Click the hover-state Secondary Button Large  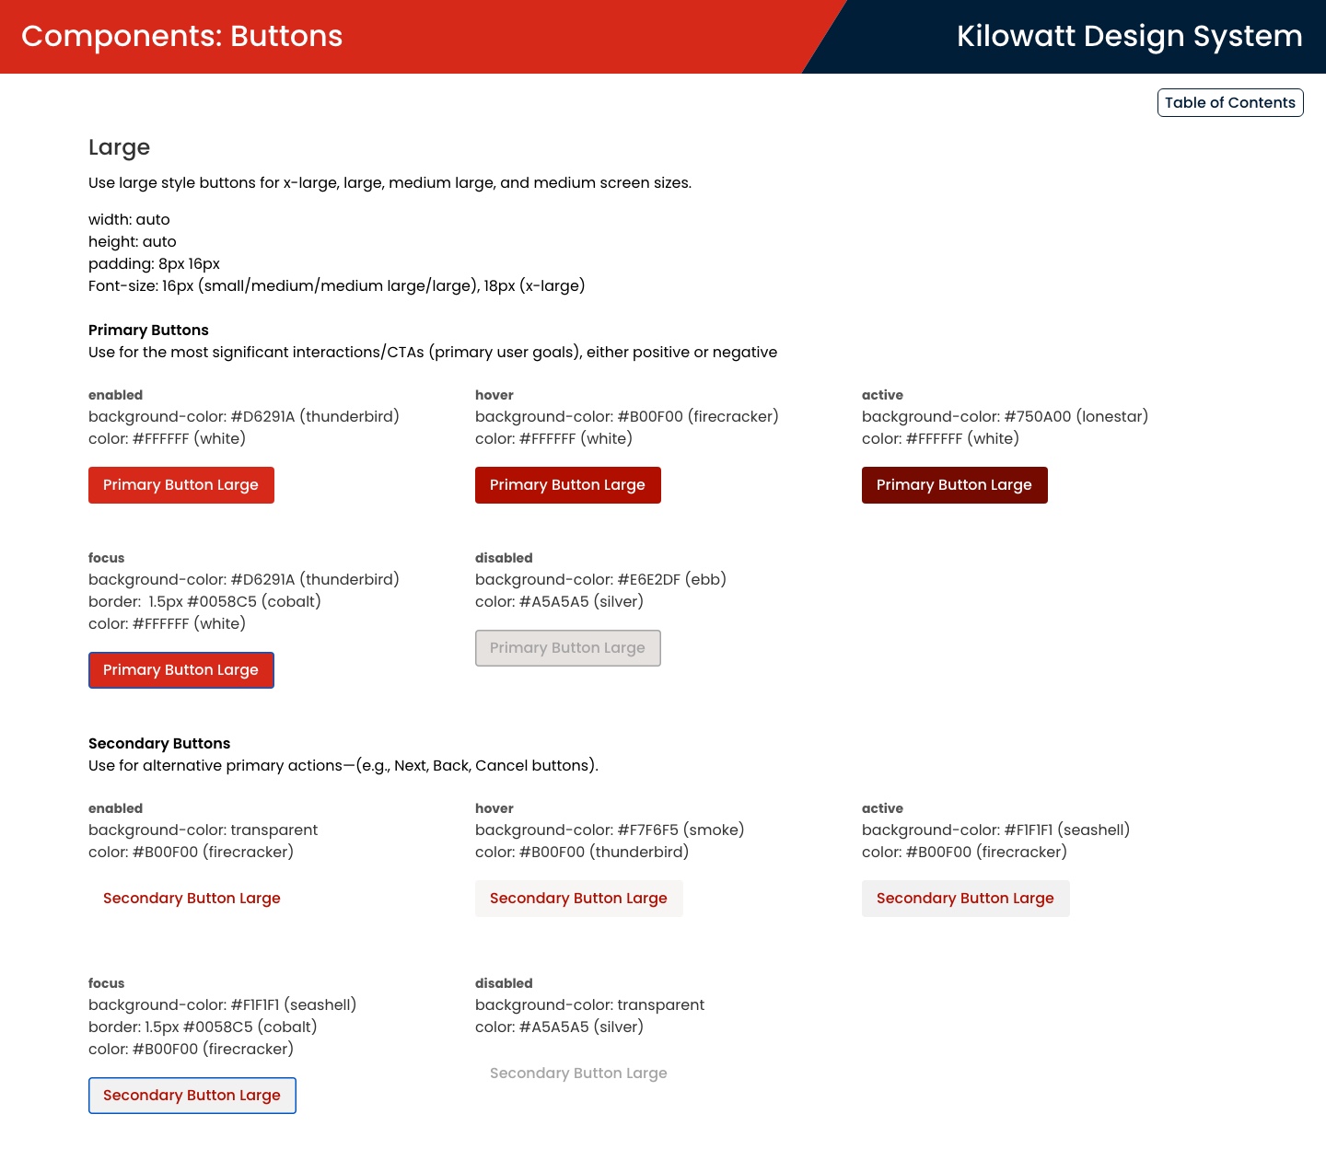coord(579,899)
